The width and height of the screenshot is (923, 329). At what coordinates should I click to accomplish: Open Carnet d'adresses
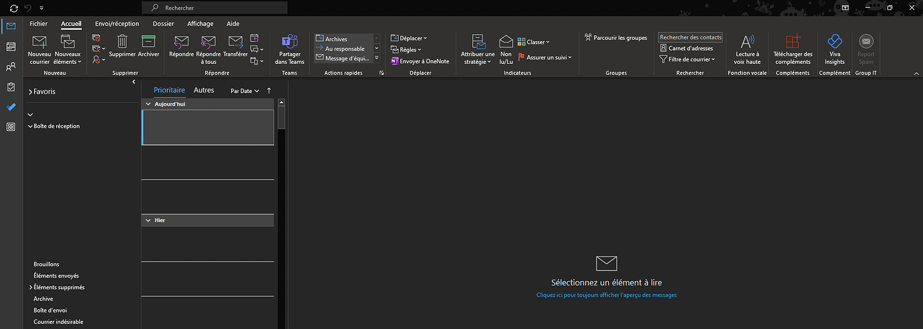click(x=687, y=48)
